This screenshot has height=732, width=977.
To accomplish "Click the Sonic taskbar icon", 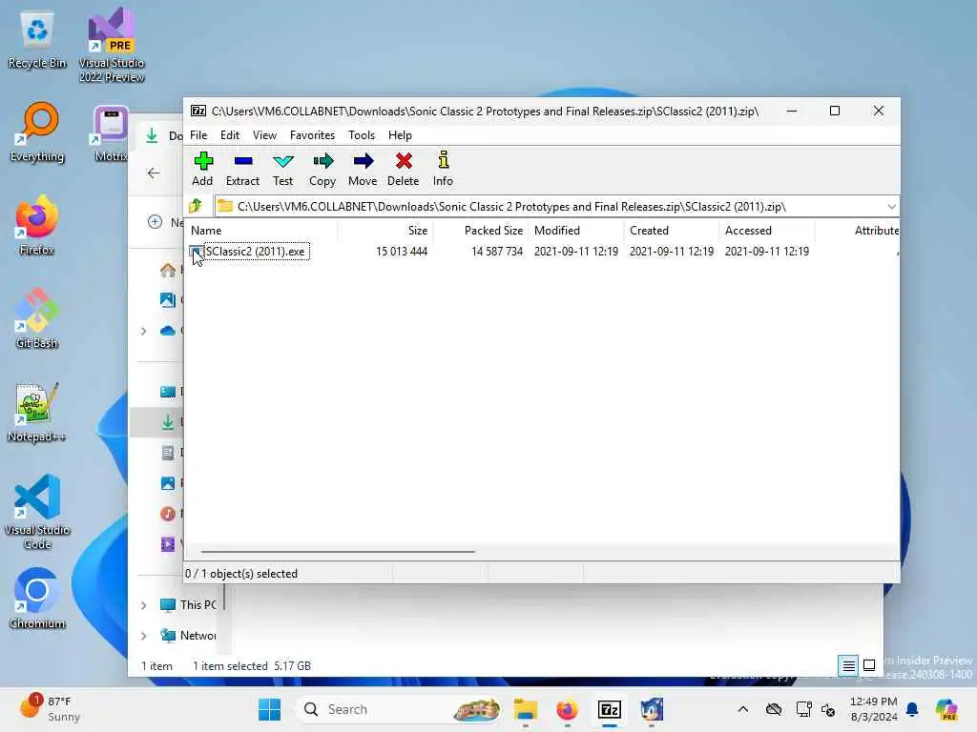I will [651, 709].
